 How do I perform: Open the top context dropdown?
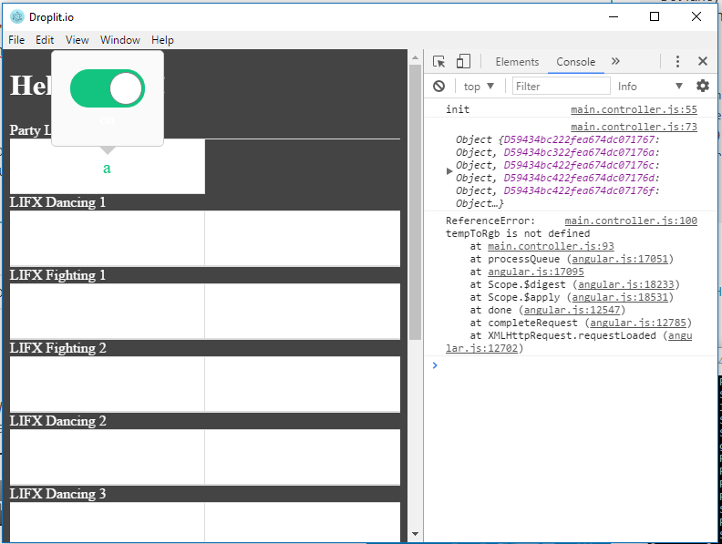(479, 86)
